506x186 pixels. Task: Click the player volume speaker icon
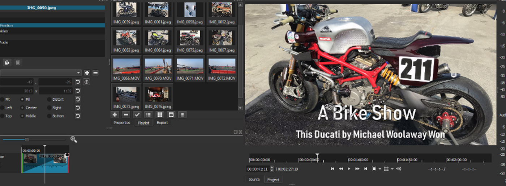pos(398,169)
